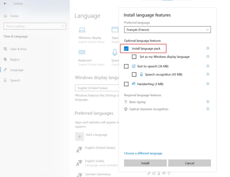This screenshot has height=177, width=230.
Task: Click the Apps & websites window icon
Action: tap(115, 29)
